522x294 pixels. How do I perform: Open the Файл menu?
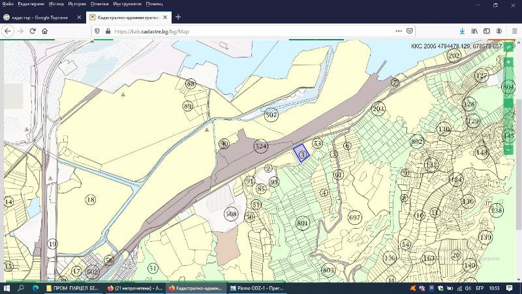pyautogui.click(x=8, y=4)
